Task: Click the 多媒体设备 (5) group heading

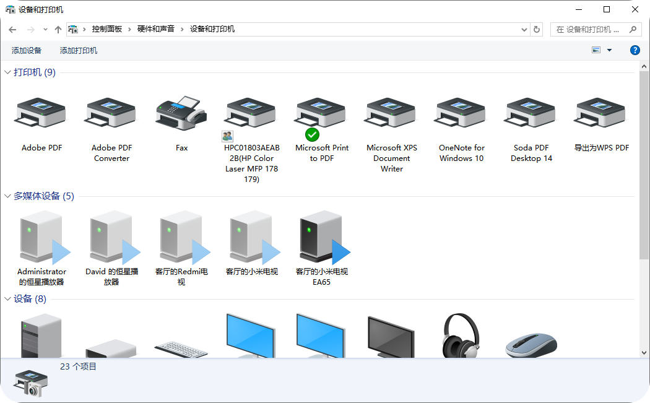Action: [43, 196]
